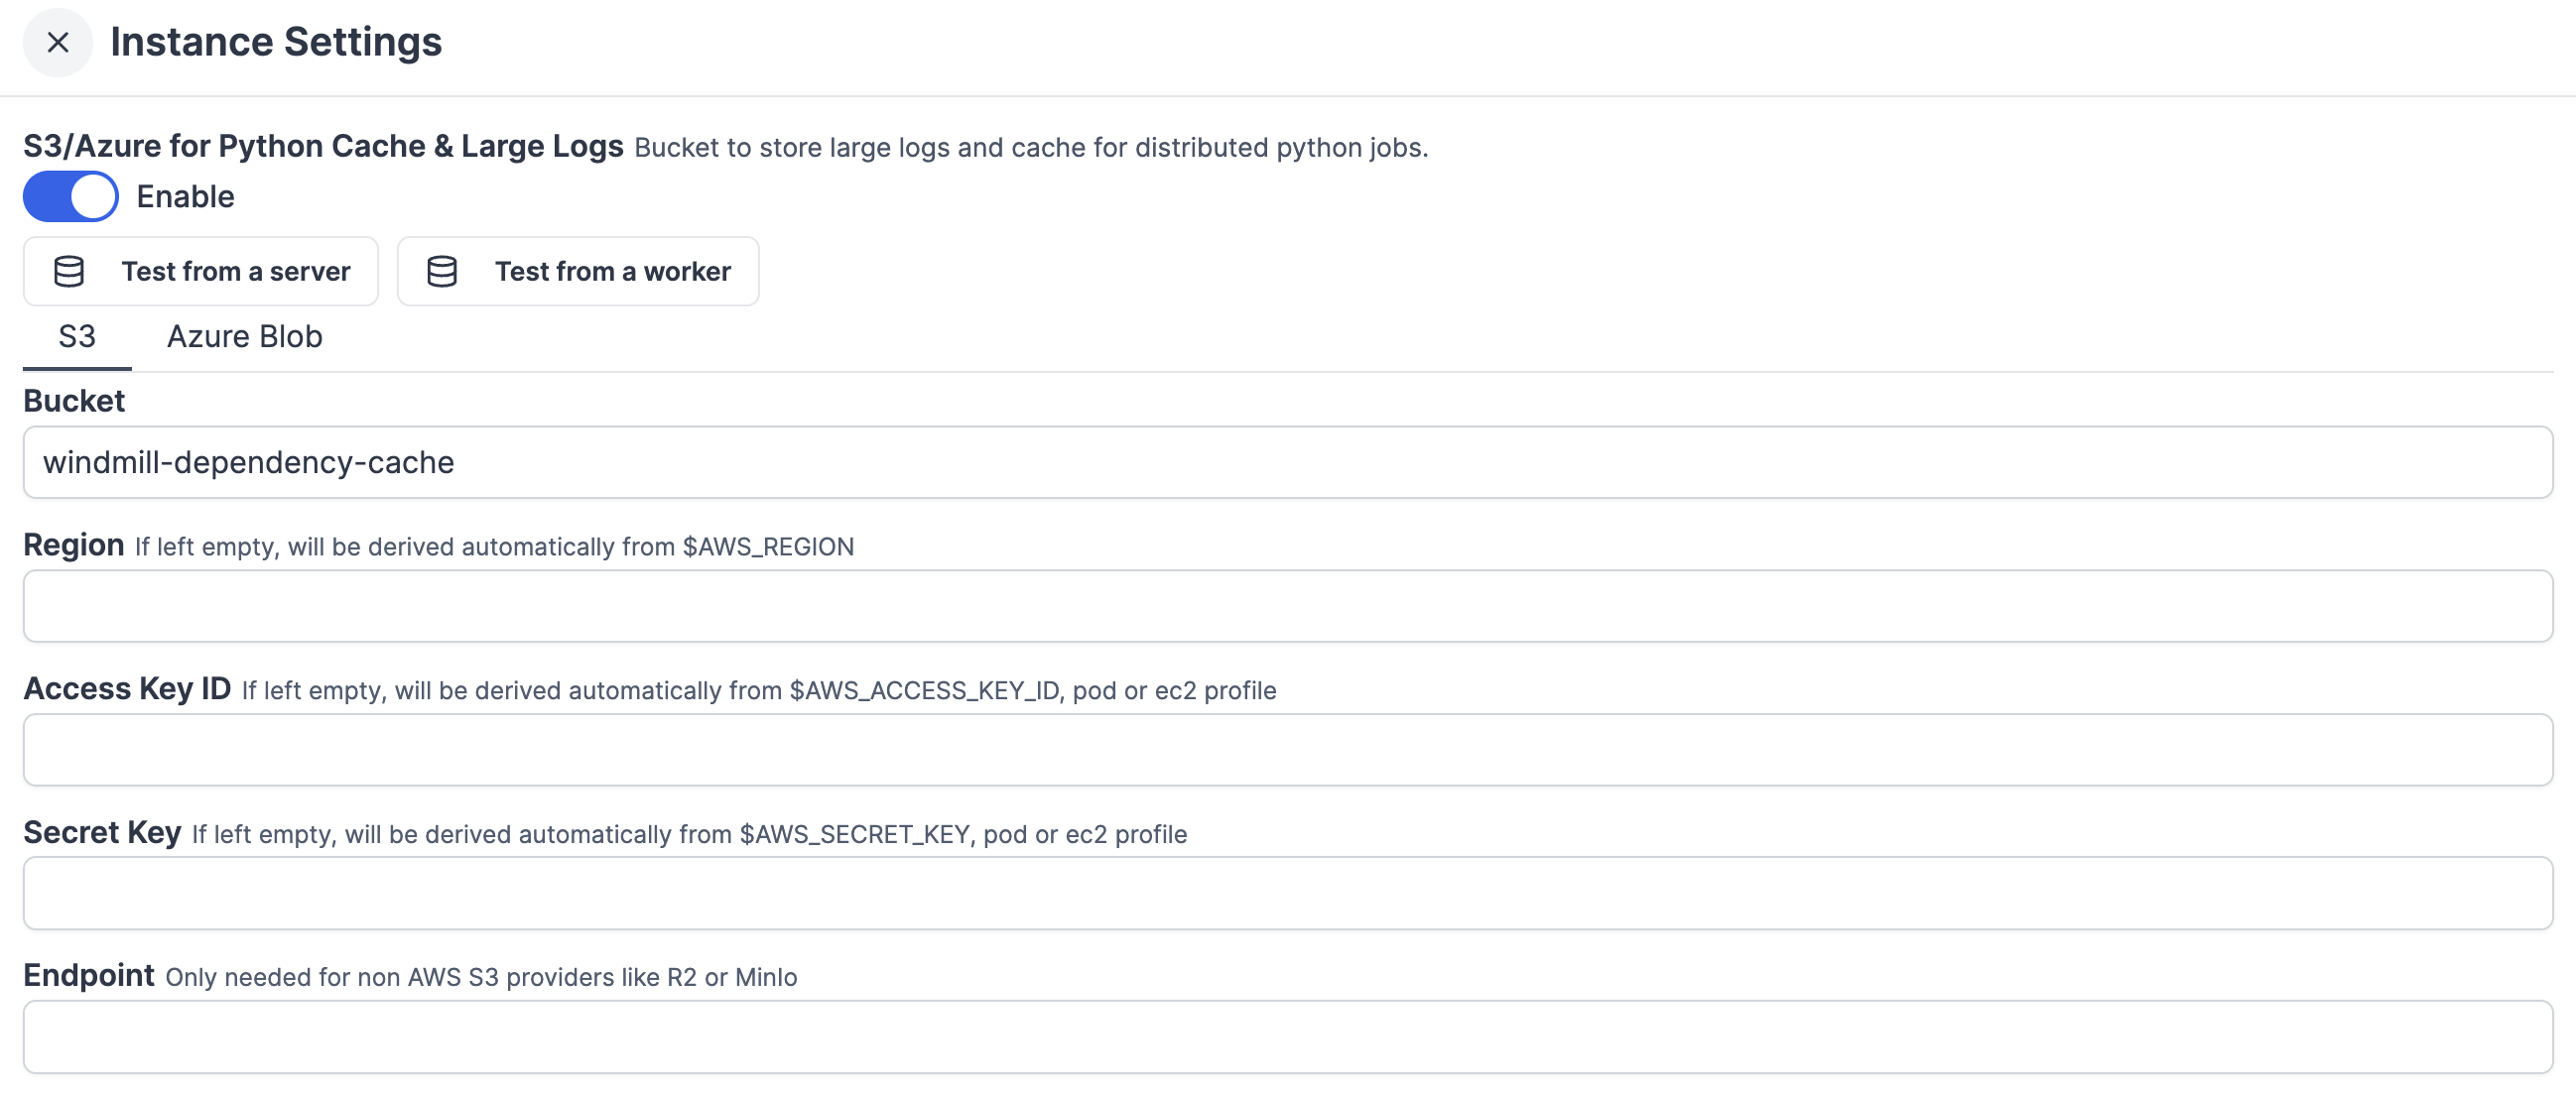This screenshot has width=2576, height=1095.
Task: Click the Region label text
Action: (x=74, y=545)
